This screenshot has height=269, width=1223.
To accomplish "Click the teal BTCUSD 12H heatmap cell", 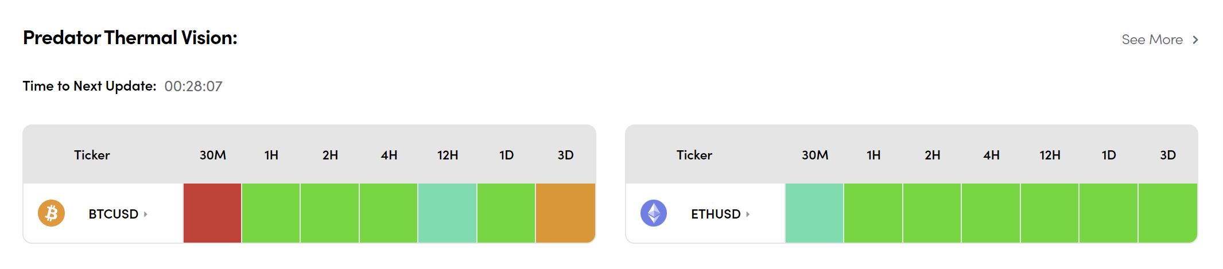I will [x=447, y=213].
